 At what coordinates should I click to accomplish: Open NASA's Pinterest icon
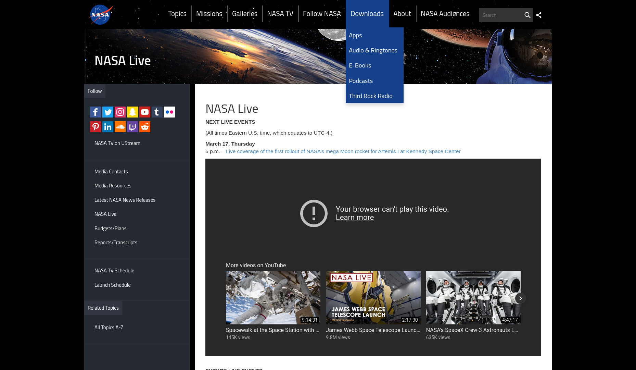(x=96, y=127)
